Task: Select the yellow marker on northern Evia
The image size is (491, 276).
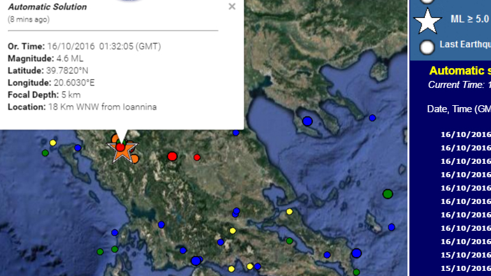Action: [x=289, y=212]
